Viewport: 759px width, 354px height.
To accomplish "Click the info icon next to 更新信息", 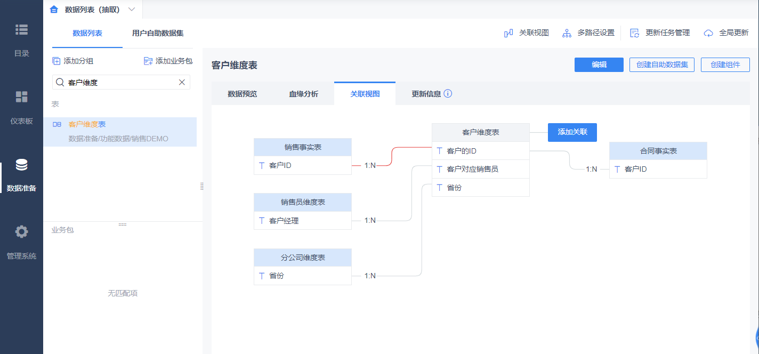I will pos(448,94).
